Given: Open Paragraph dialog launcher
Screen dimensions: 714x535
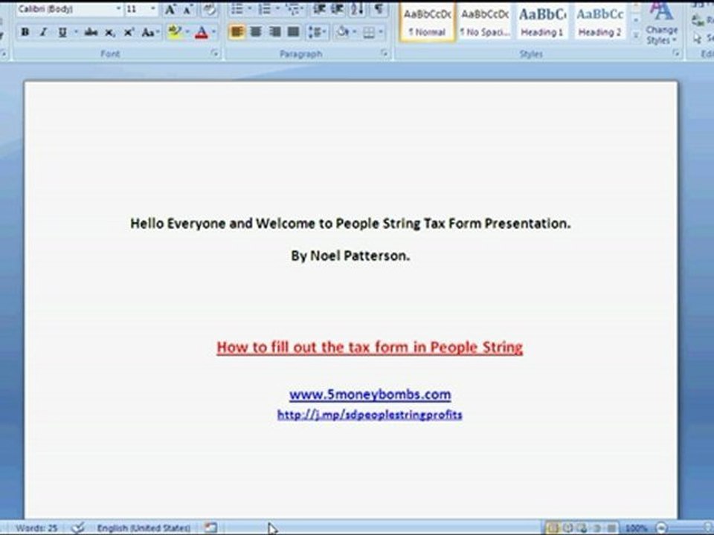Looking at the screenshot, I should click(x=385, y=53).
